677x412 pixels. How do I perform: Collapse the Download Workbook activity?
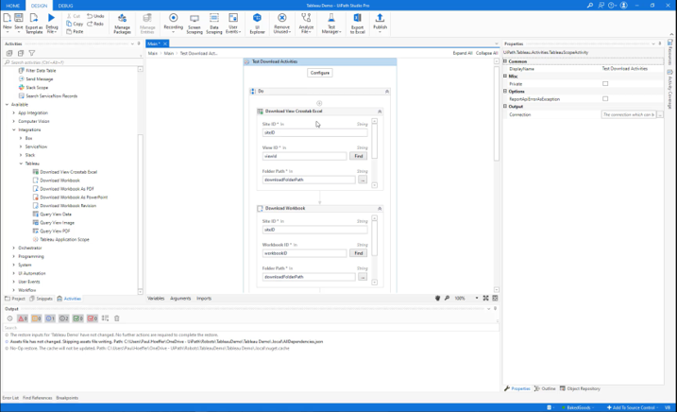coord(380,209)
